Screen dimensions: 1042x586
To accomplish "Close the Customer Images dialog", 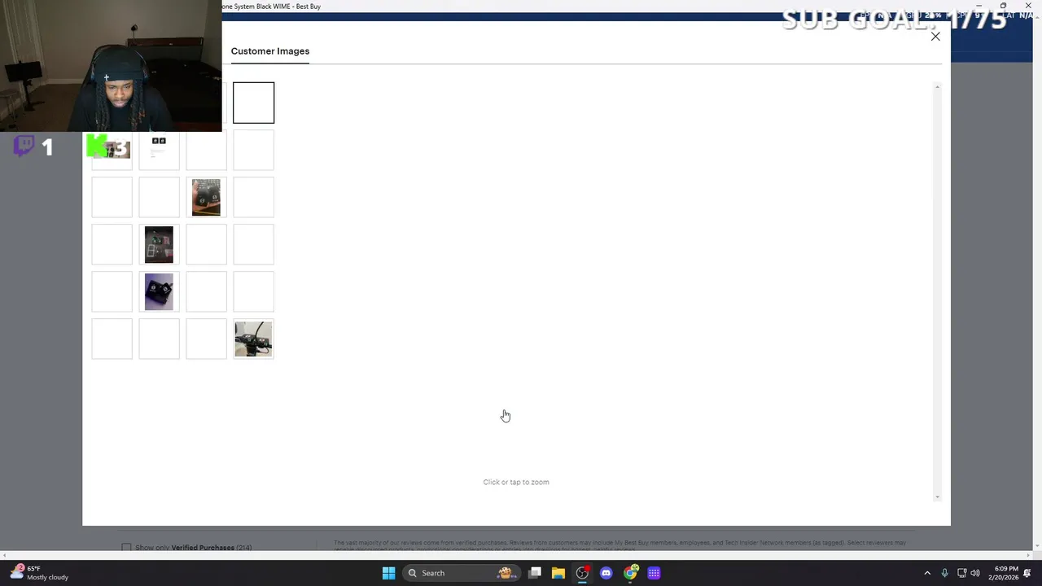I will (935, 37).
